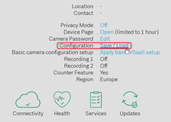Select the Connectivity text label
This screenshot has height=122, width=171.
coord(28,114)
